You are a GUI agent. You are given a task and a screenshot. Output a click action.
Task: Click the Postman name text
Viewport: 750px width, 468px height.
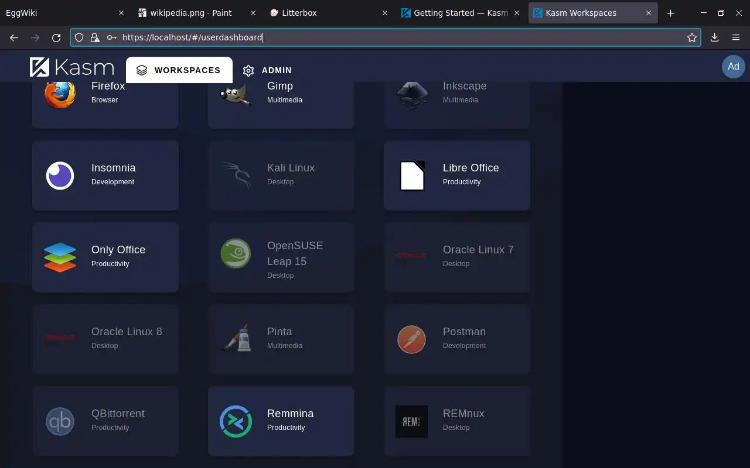464,331
